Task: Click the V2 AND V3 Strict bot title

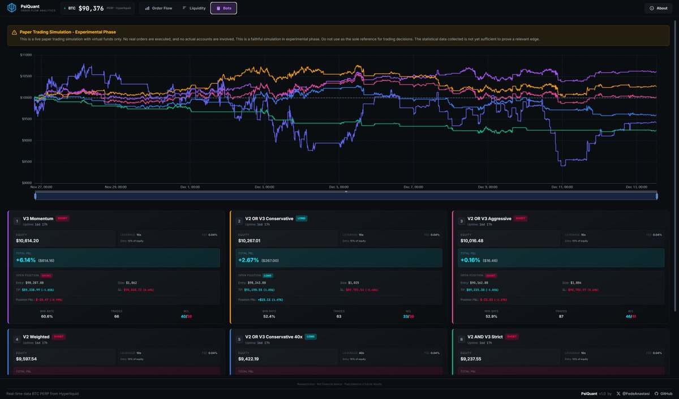Action: (x=485, y=337)
